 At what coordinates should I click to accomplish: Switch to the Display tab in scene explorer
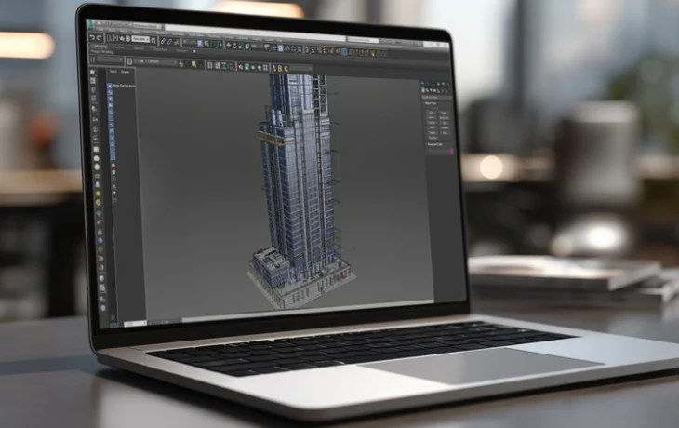tap(126, 71)
